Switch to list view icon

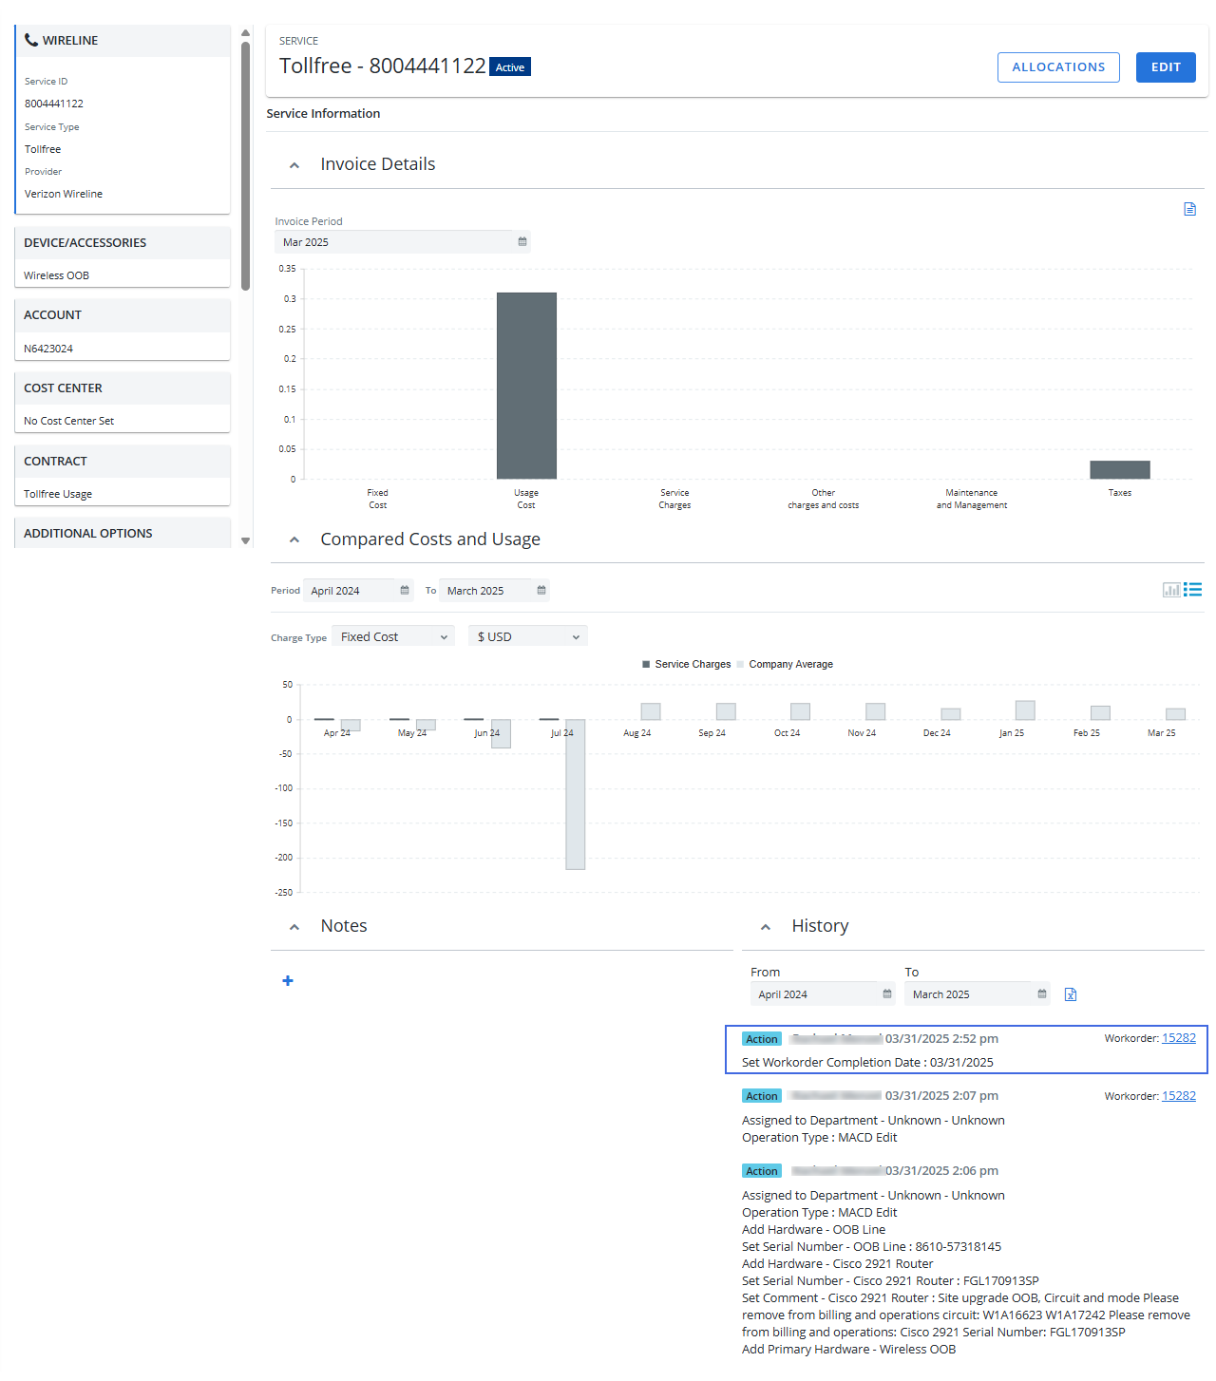[1193, 590]
